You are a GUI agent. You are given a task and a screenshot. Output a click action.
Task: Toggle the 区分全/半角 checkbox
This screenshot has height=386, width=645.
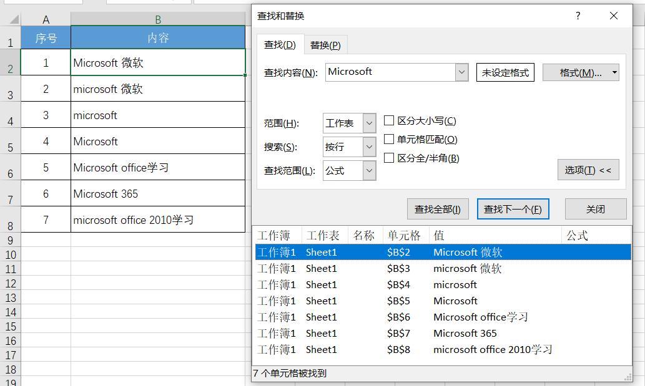tap(389, 158)
